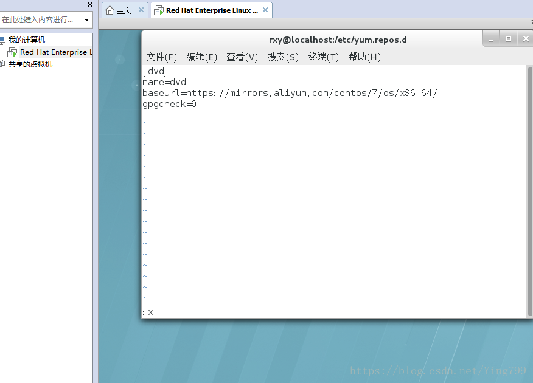The image size is (533, 383).
Task: Click the name=dvd line
Action: pos(164,82)
